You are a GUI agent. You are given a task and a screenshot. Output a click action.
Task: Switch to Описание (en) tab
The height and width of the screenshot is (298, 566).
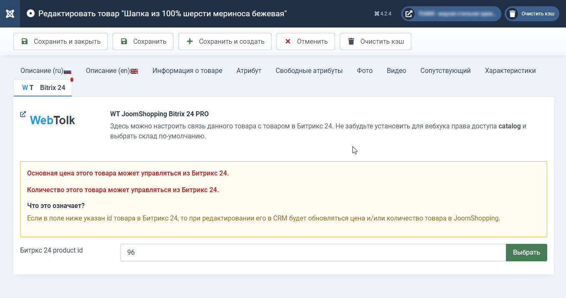[x=112, y=71]
